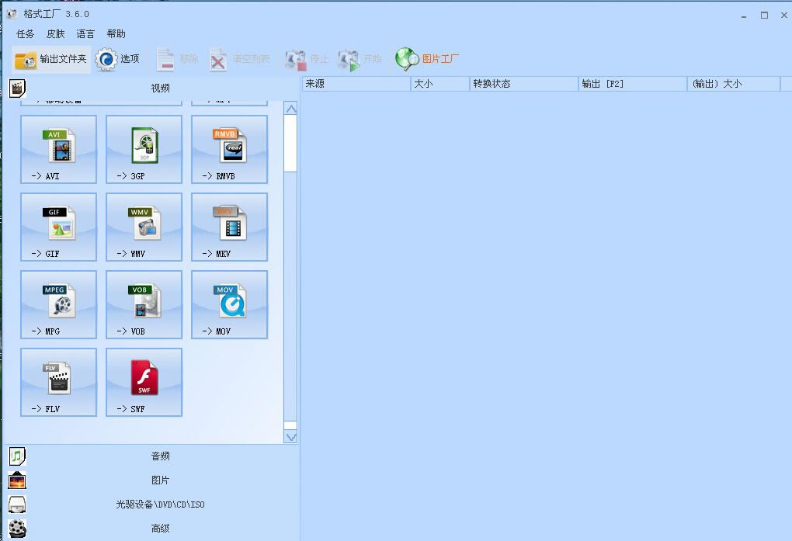Image resolution: width=792 pixels, height=541 pixels.
Task: Expand the 图片 picture category
Action: tap(160, 480)
